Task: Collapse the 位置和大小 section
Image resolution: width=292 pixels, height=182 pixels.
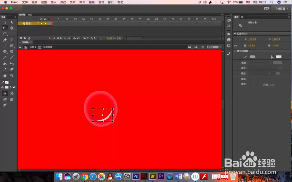Action: coord(235,33)
